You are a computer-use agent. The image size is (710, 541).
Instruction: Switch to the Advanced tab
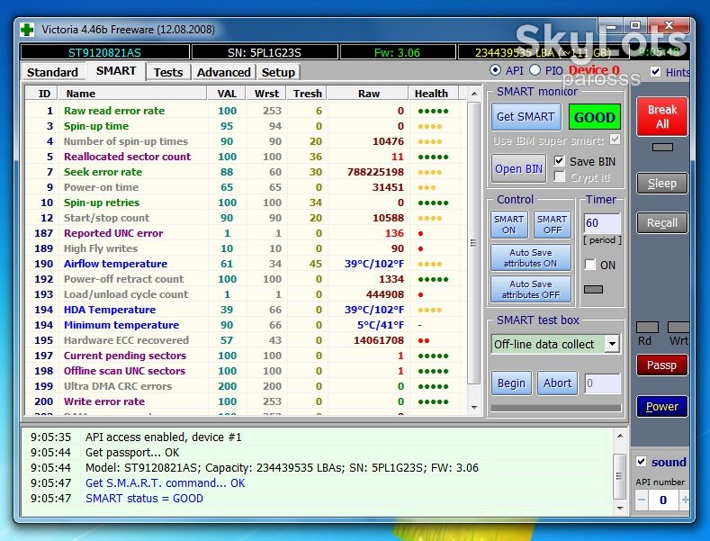pos(224,73)
